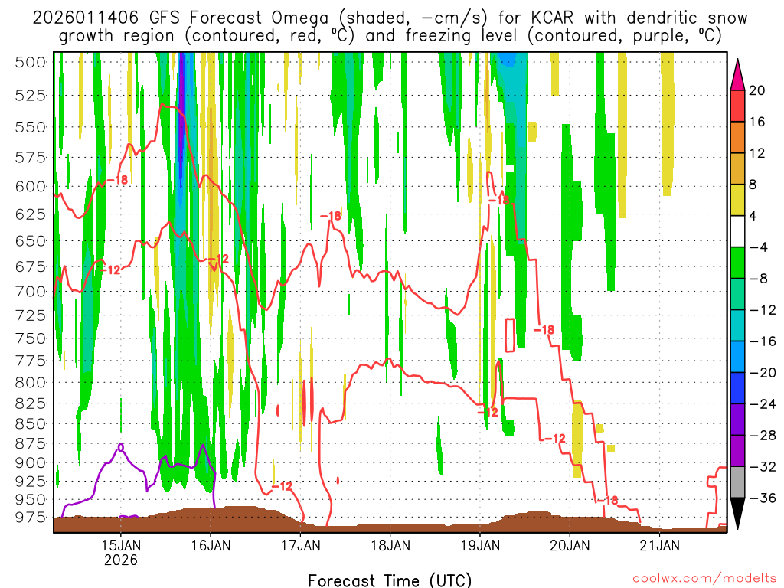This screenshot has height=588, width=784.
Task: Click the 800 pressure level label
Action: click(x=31, y=383)
